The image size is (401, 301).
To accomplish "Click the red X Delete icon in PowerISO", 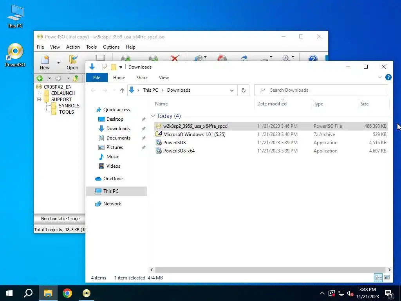I will 175,58.
